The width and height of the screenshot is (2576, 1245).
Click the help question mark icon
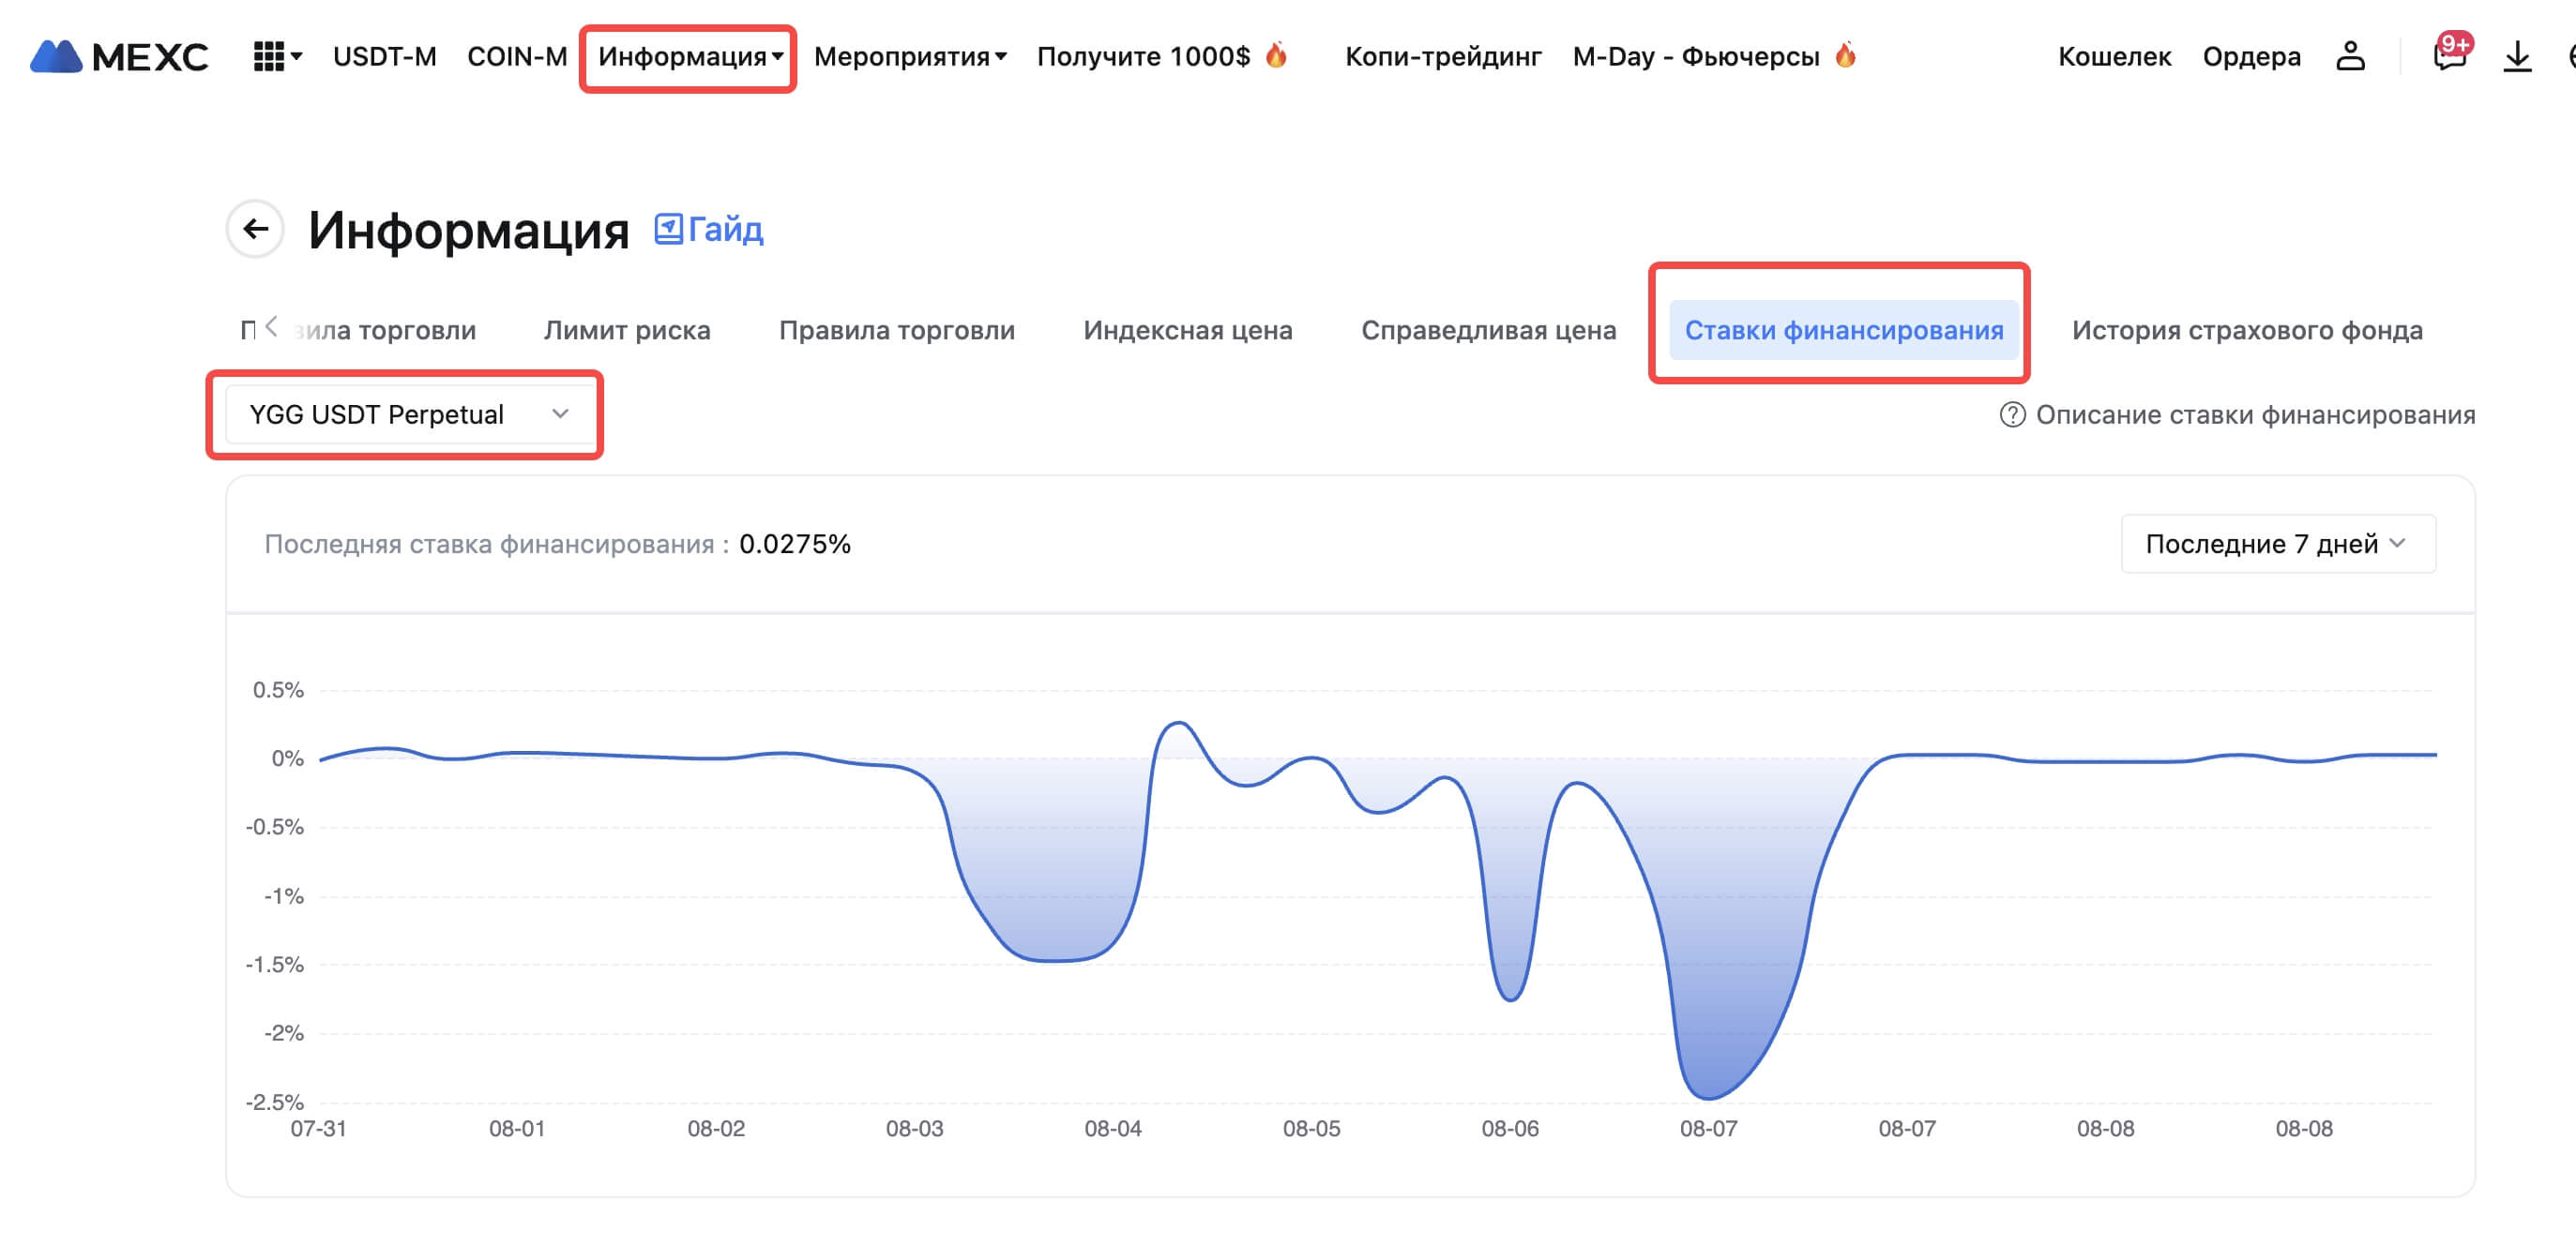[x=2012, y=414]
